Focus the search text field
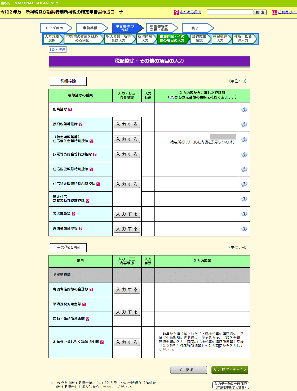The width and height of the screenshot is (297, 391). [x=230, y=12]
